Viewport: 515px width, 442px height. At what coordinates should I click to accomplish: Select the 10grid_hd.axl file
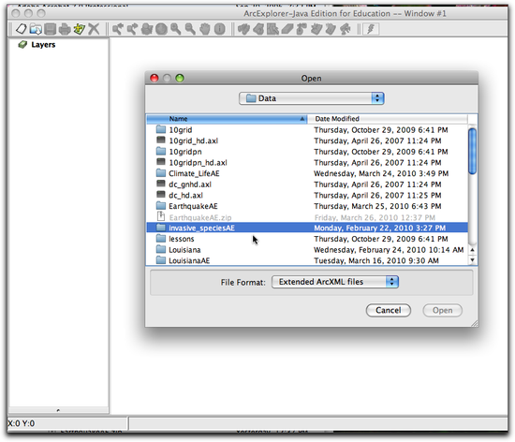tap(307, 140)
